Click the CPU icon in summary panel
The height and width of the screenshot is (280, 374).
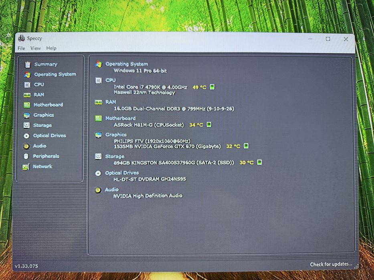pyautogui.click(x=99, y=80)
